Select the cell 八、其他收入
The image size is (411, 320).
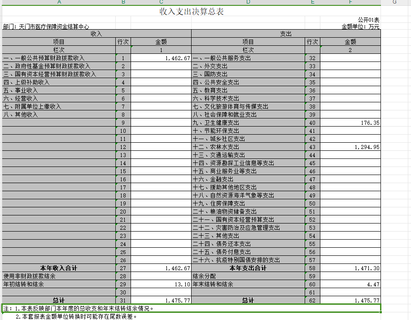click(59, 114)
